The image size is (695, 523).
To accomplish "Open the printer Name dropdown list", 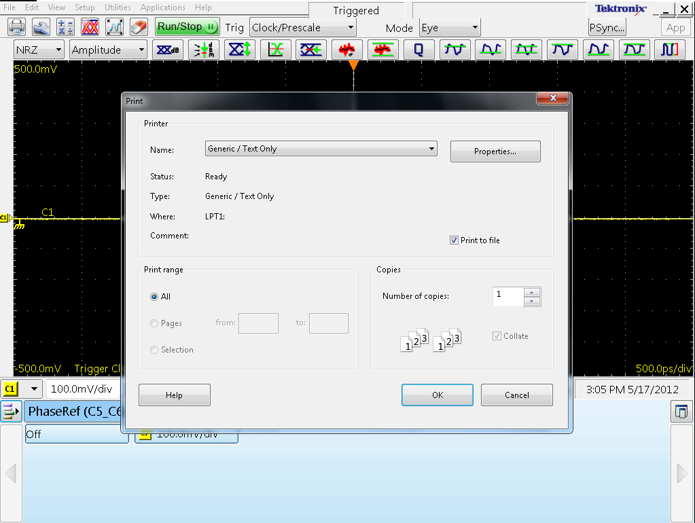I will (431, 149).
